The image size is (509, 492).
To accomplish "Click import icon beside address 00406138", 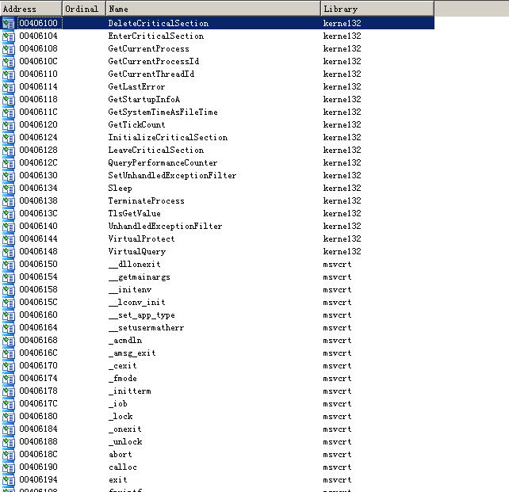I will tap(9, 200).
